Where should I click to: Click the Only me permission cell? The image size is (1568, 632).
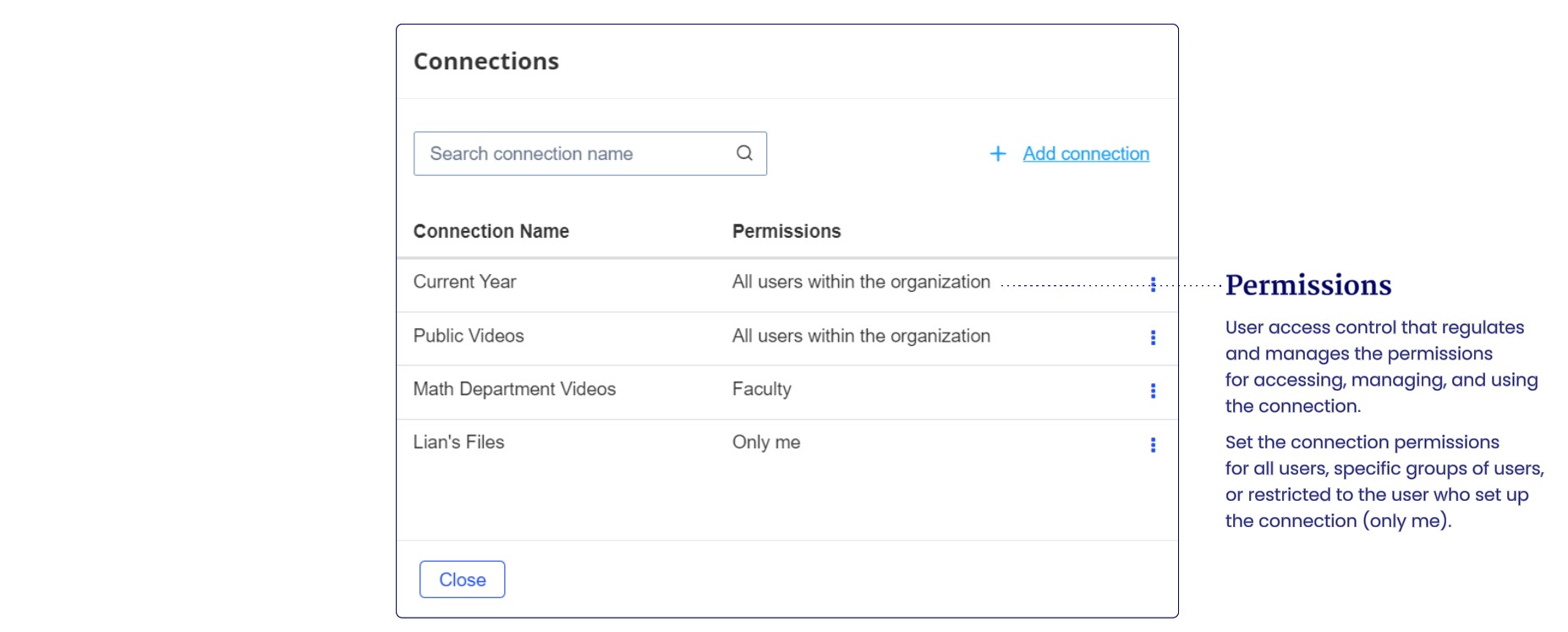click(x=766, y=442)
